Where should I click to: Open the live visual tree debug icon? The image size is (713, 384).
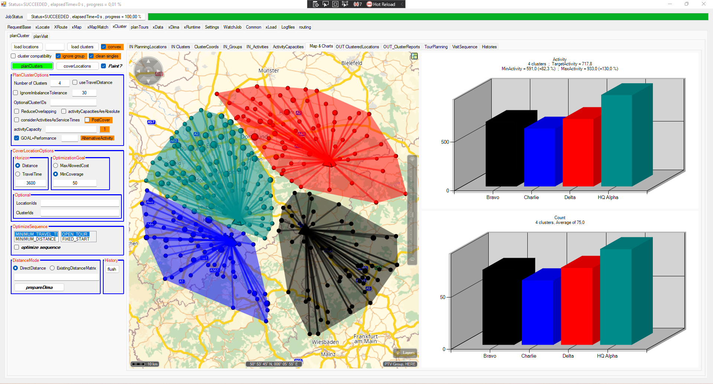316,4
